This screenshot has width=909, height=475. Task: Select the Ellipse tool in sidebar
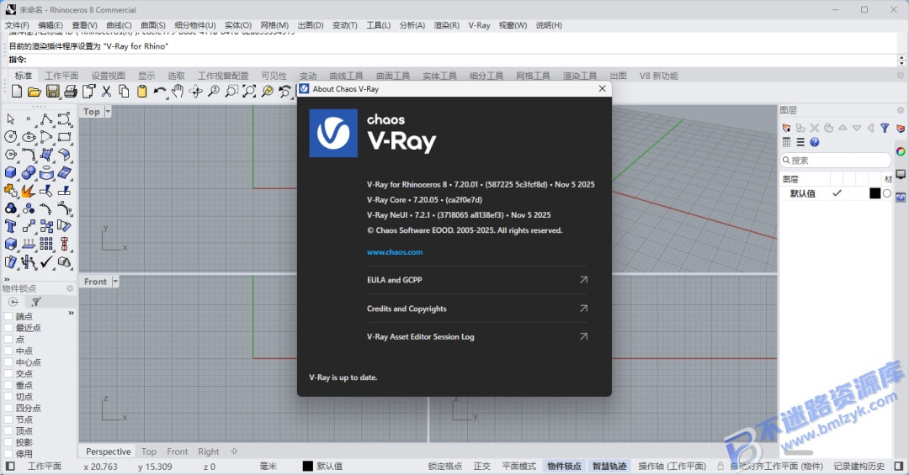coord(29,137)
